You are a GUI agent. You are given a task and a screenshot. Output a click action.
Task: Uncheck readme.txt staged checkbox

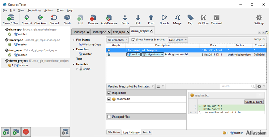[x=109, y=99]
